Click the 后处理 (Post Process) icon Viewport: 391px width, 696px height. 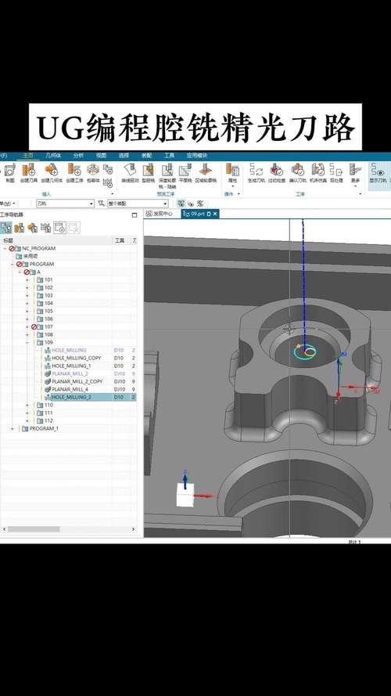(x=336, y=170)
